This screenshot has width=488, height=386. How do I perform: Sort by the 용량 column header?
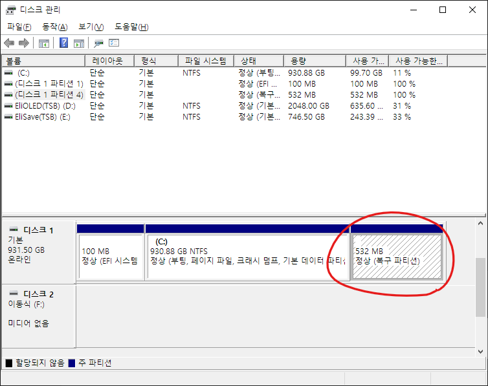click(x=315, y=61)
